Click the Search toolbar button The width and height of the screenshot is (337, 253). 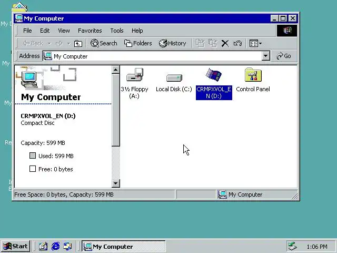click(104, 43)
